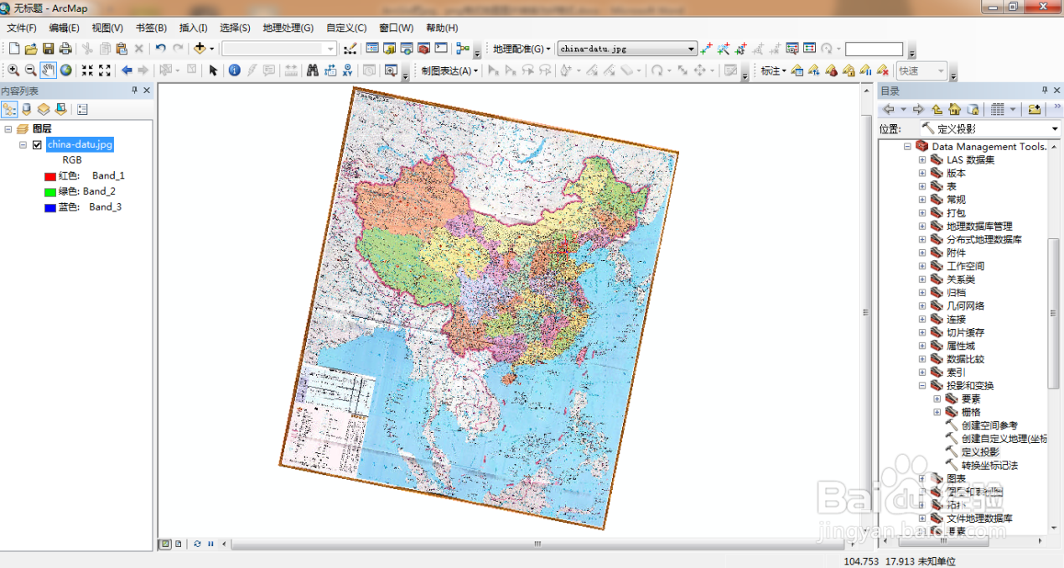This screenshot has width=1064, height=568.
Task: Open the 地理配准(G) dropdown menu
Action: (522, 49)
